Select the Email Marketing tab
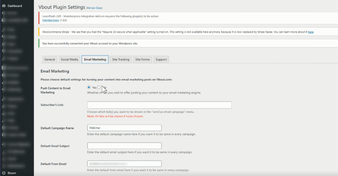 95,60
